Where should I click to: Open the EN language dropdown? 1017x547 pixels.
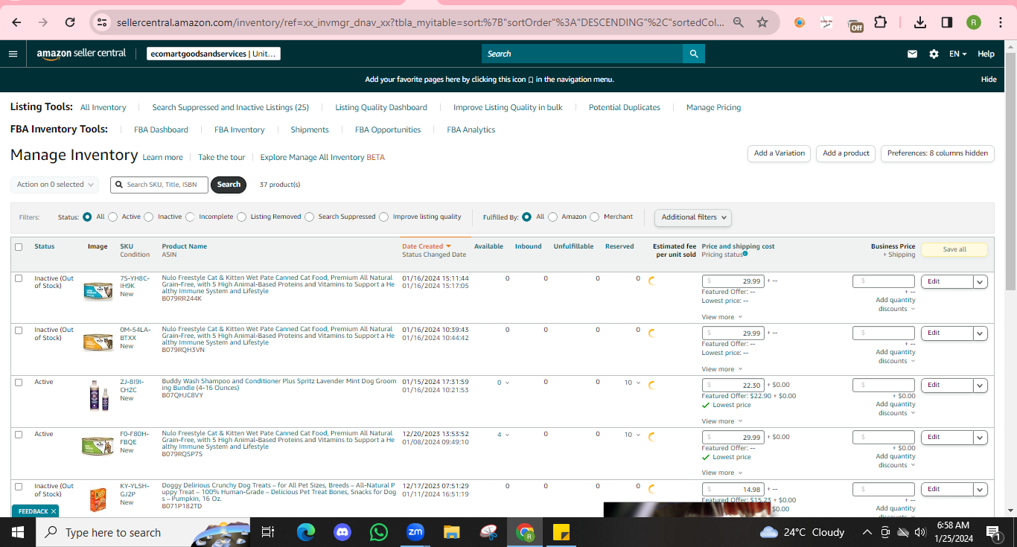point(957,54)
